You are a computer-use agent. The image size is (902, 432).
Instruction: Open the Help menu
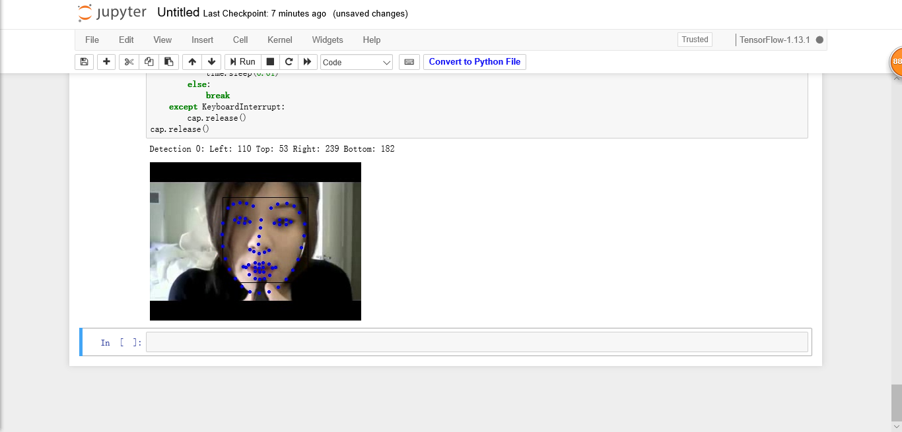coord(372,40)
